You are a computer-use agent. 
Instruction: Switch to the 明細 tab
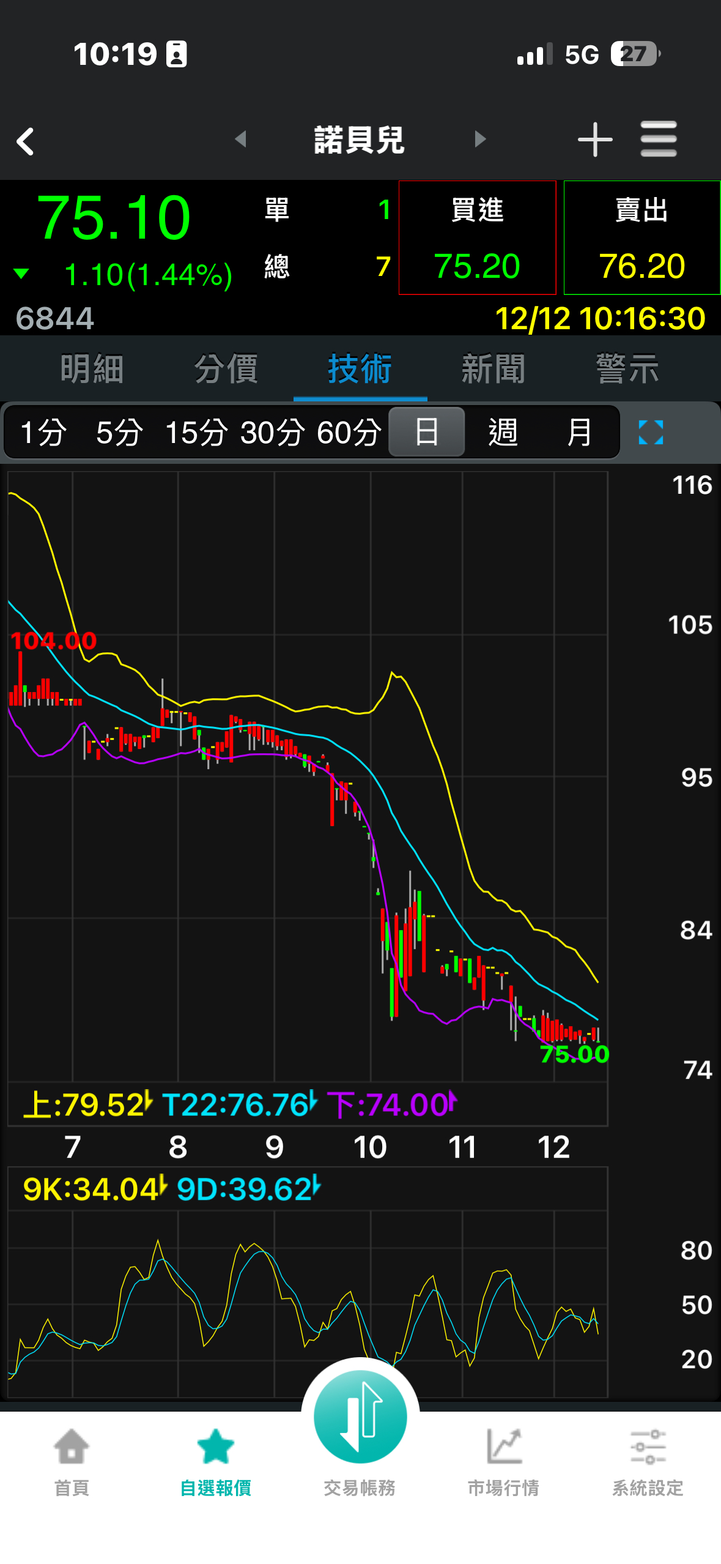pos(92,369)
